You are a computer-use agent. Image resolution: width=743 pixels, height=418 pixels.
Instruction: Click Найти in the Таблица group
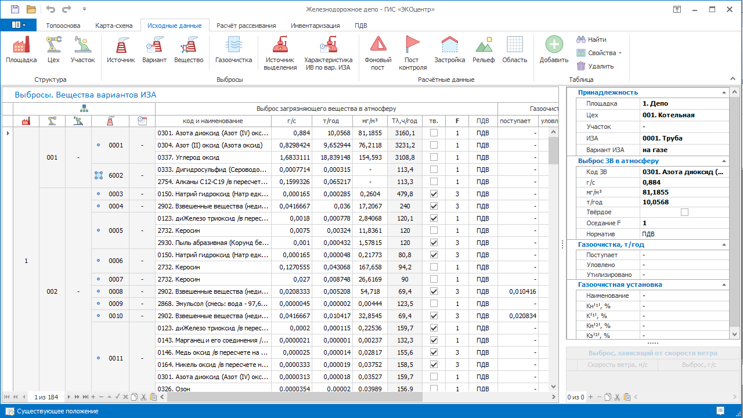click(x=591, y=39)
